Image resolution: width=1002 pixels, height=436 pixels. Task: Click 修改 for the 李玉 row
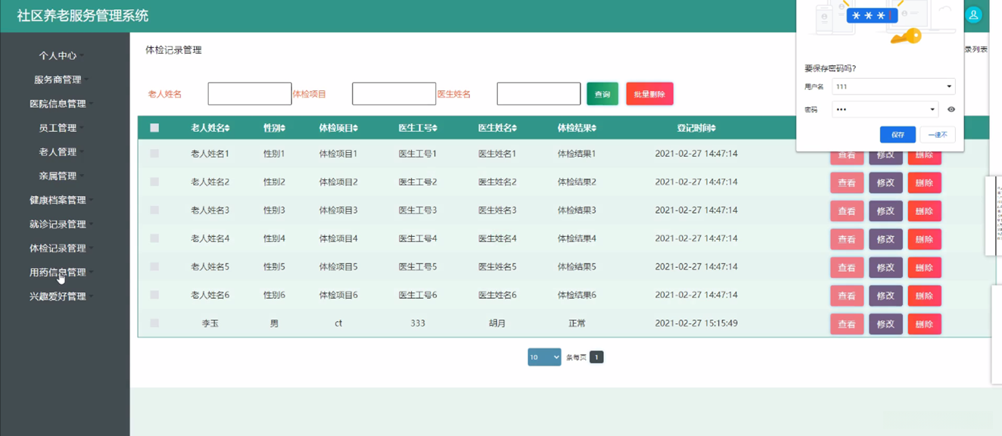(885, 324)
